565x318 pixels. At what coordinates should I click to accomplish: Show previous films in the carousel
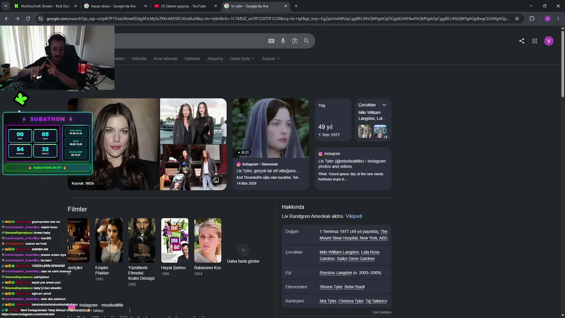point(68,241)
